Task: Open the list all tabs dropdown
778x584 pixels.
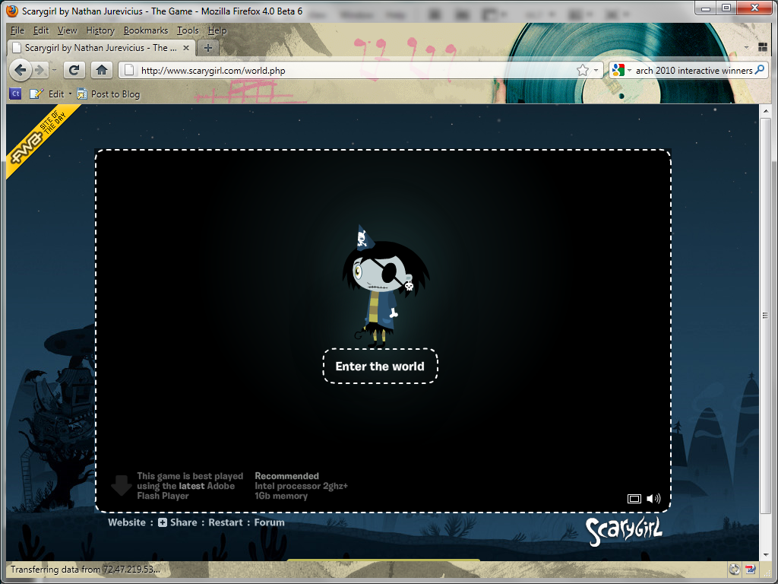Action: point(746,48)
